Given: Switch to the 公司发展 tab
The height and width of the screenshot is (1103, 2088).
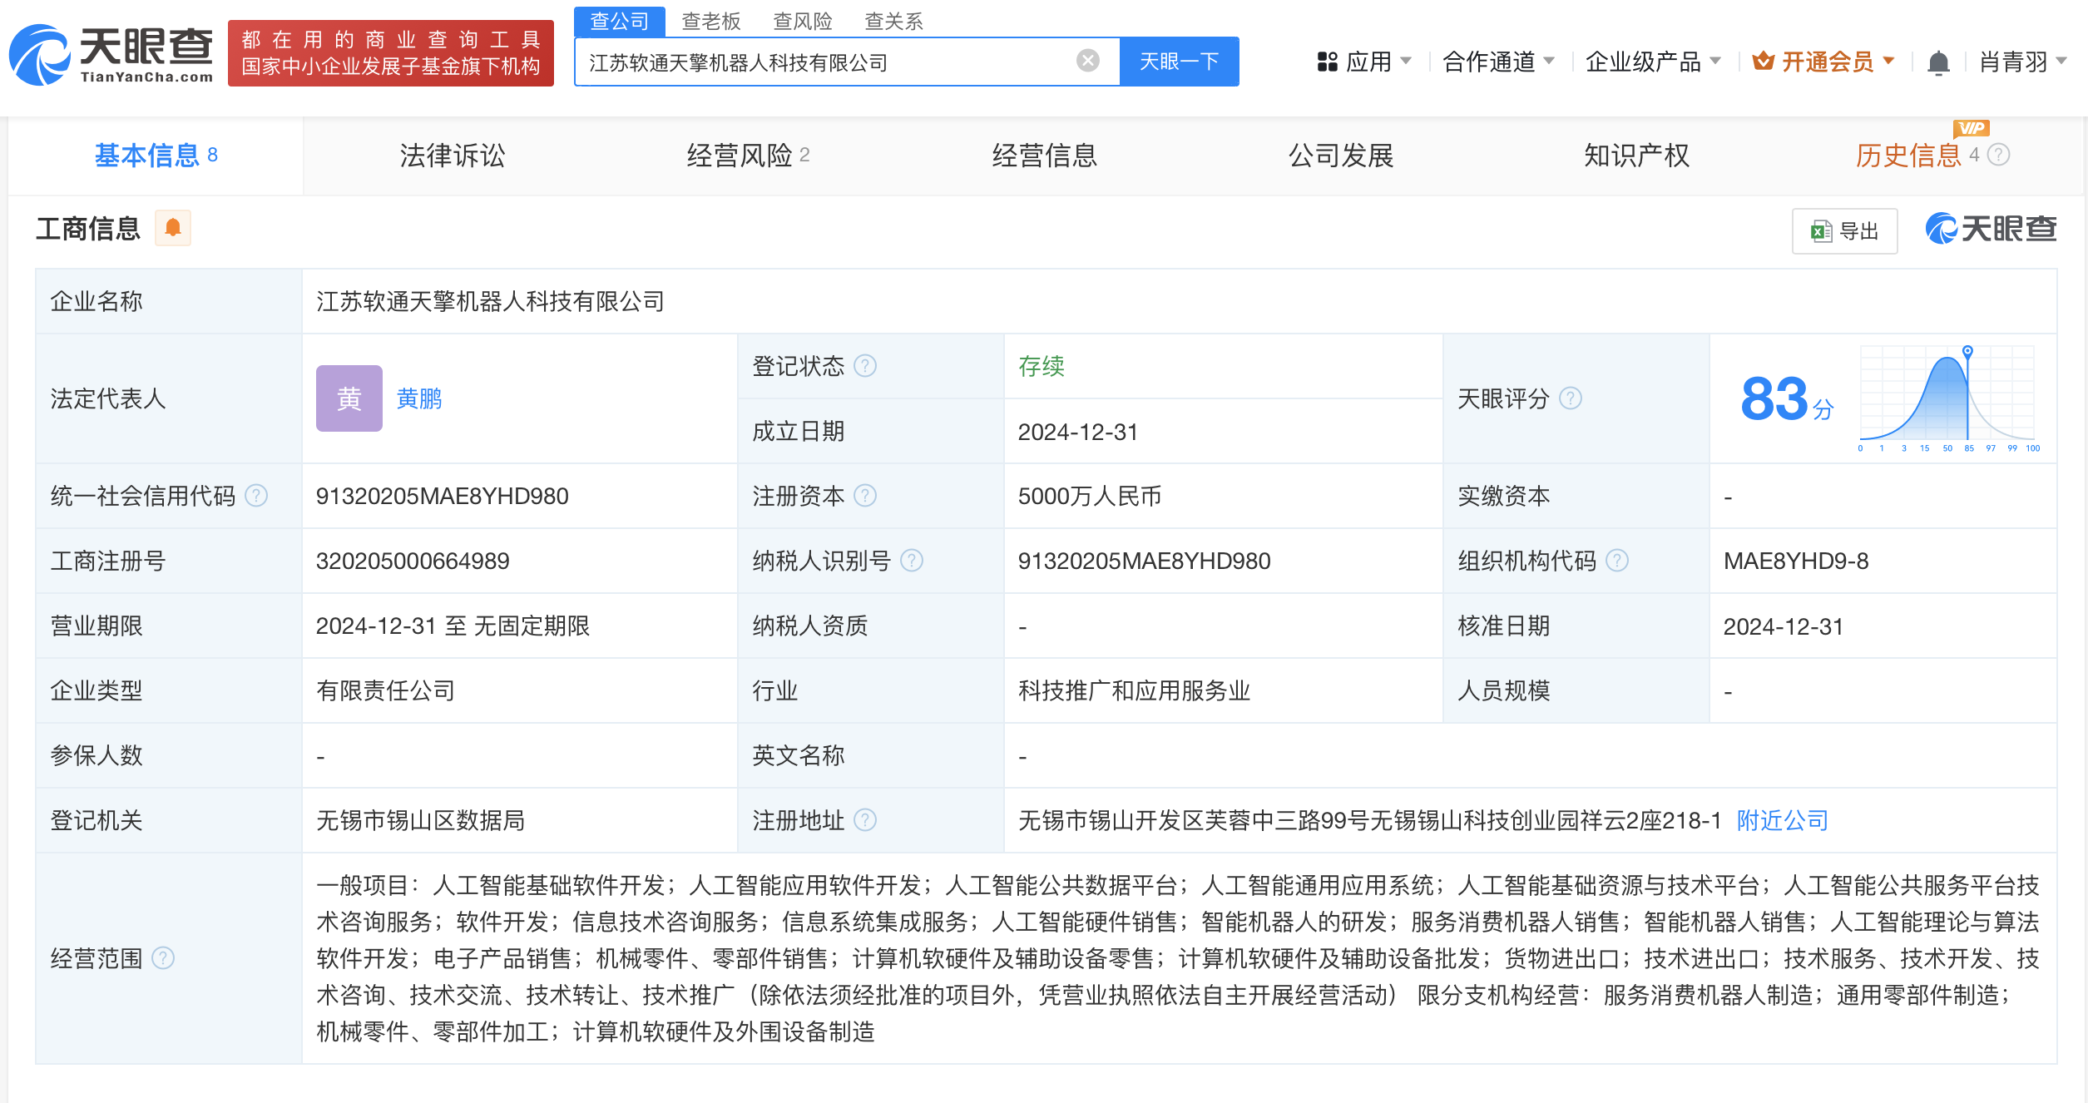Looking at the screenshot, I should [1340, 156].
